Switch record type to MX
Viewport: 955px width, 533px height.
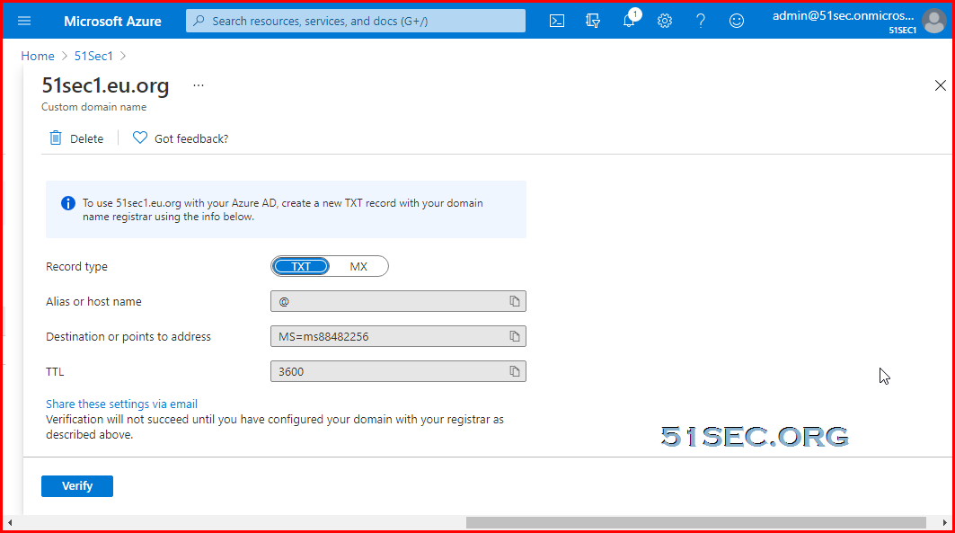(358, 266)
